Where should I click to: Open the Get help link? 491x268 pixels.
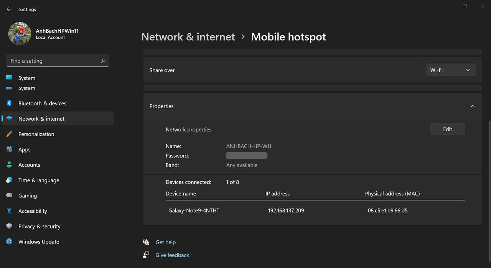pos(165,242)
